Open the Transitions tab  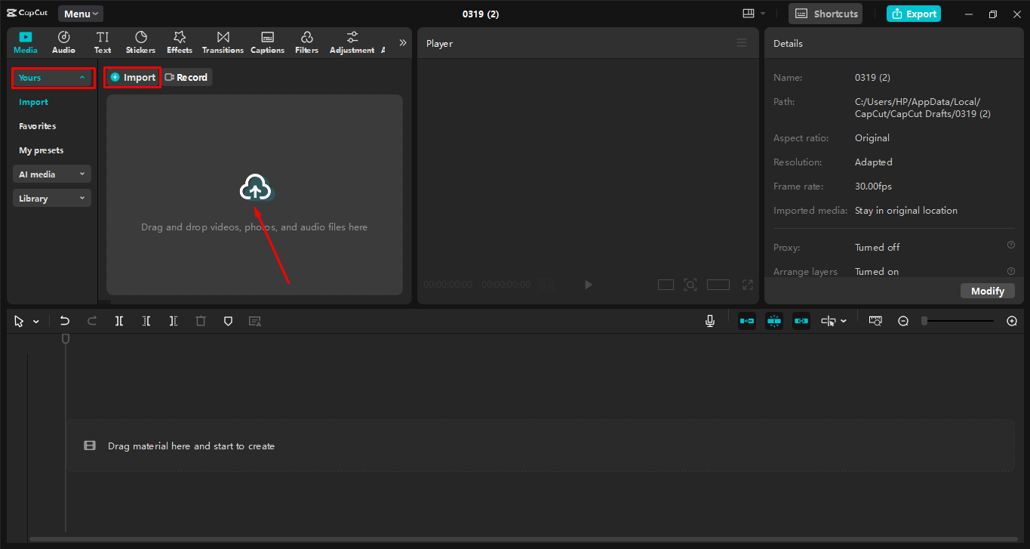pos(223,42)
